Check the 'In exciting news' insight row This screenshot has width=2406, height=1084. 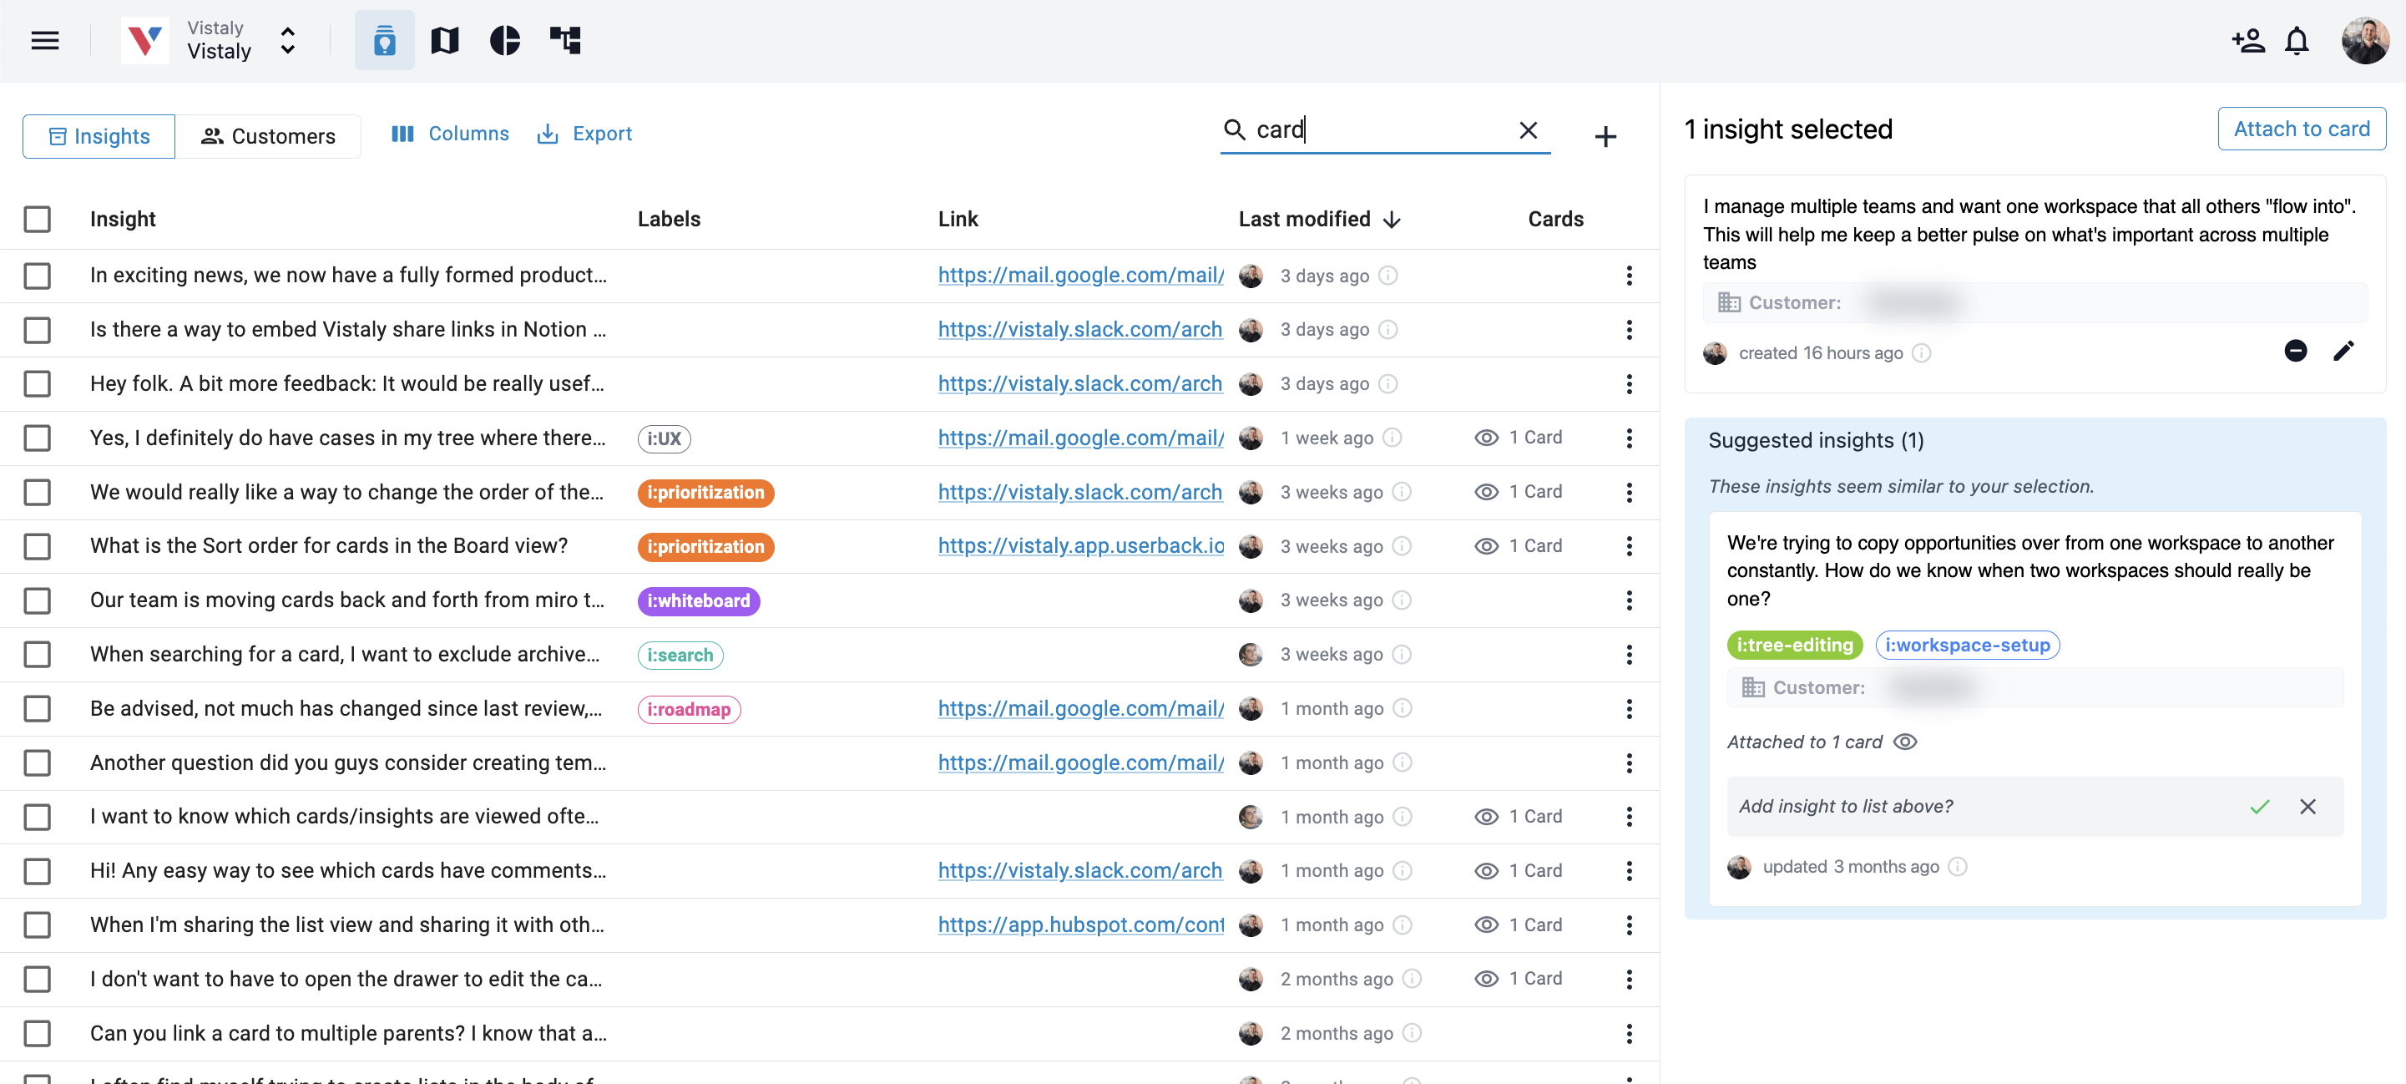pyautogui.click(x=38, y=276)
